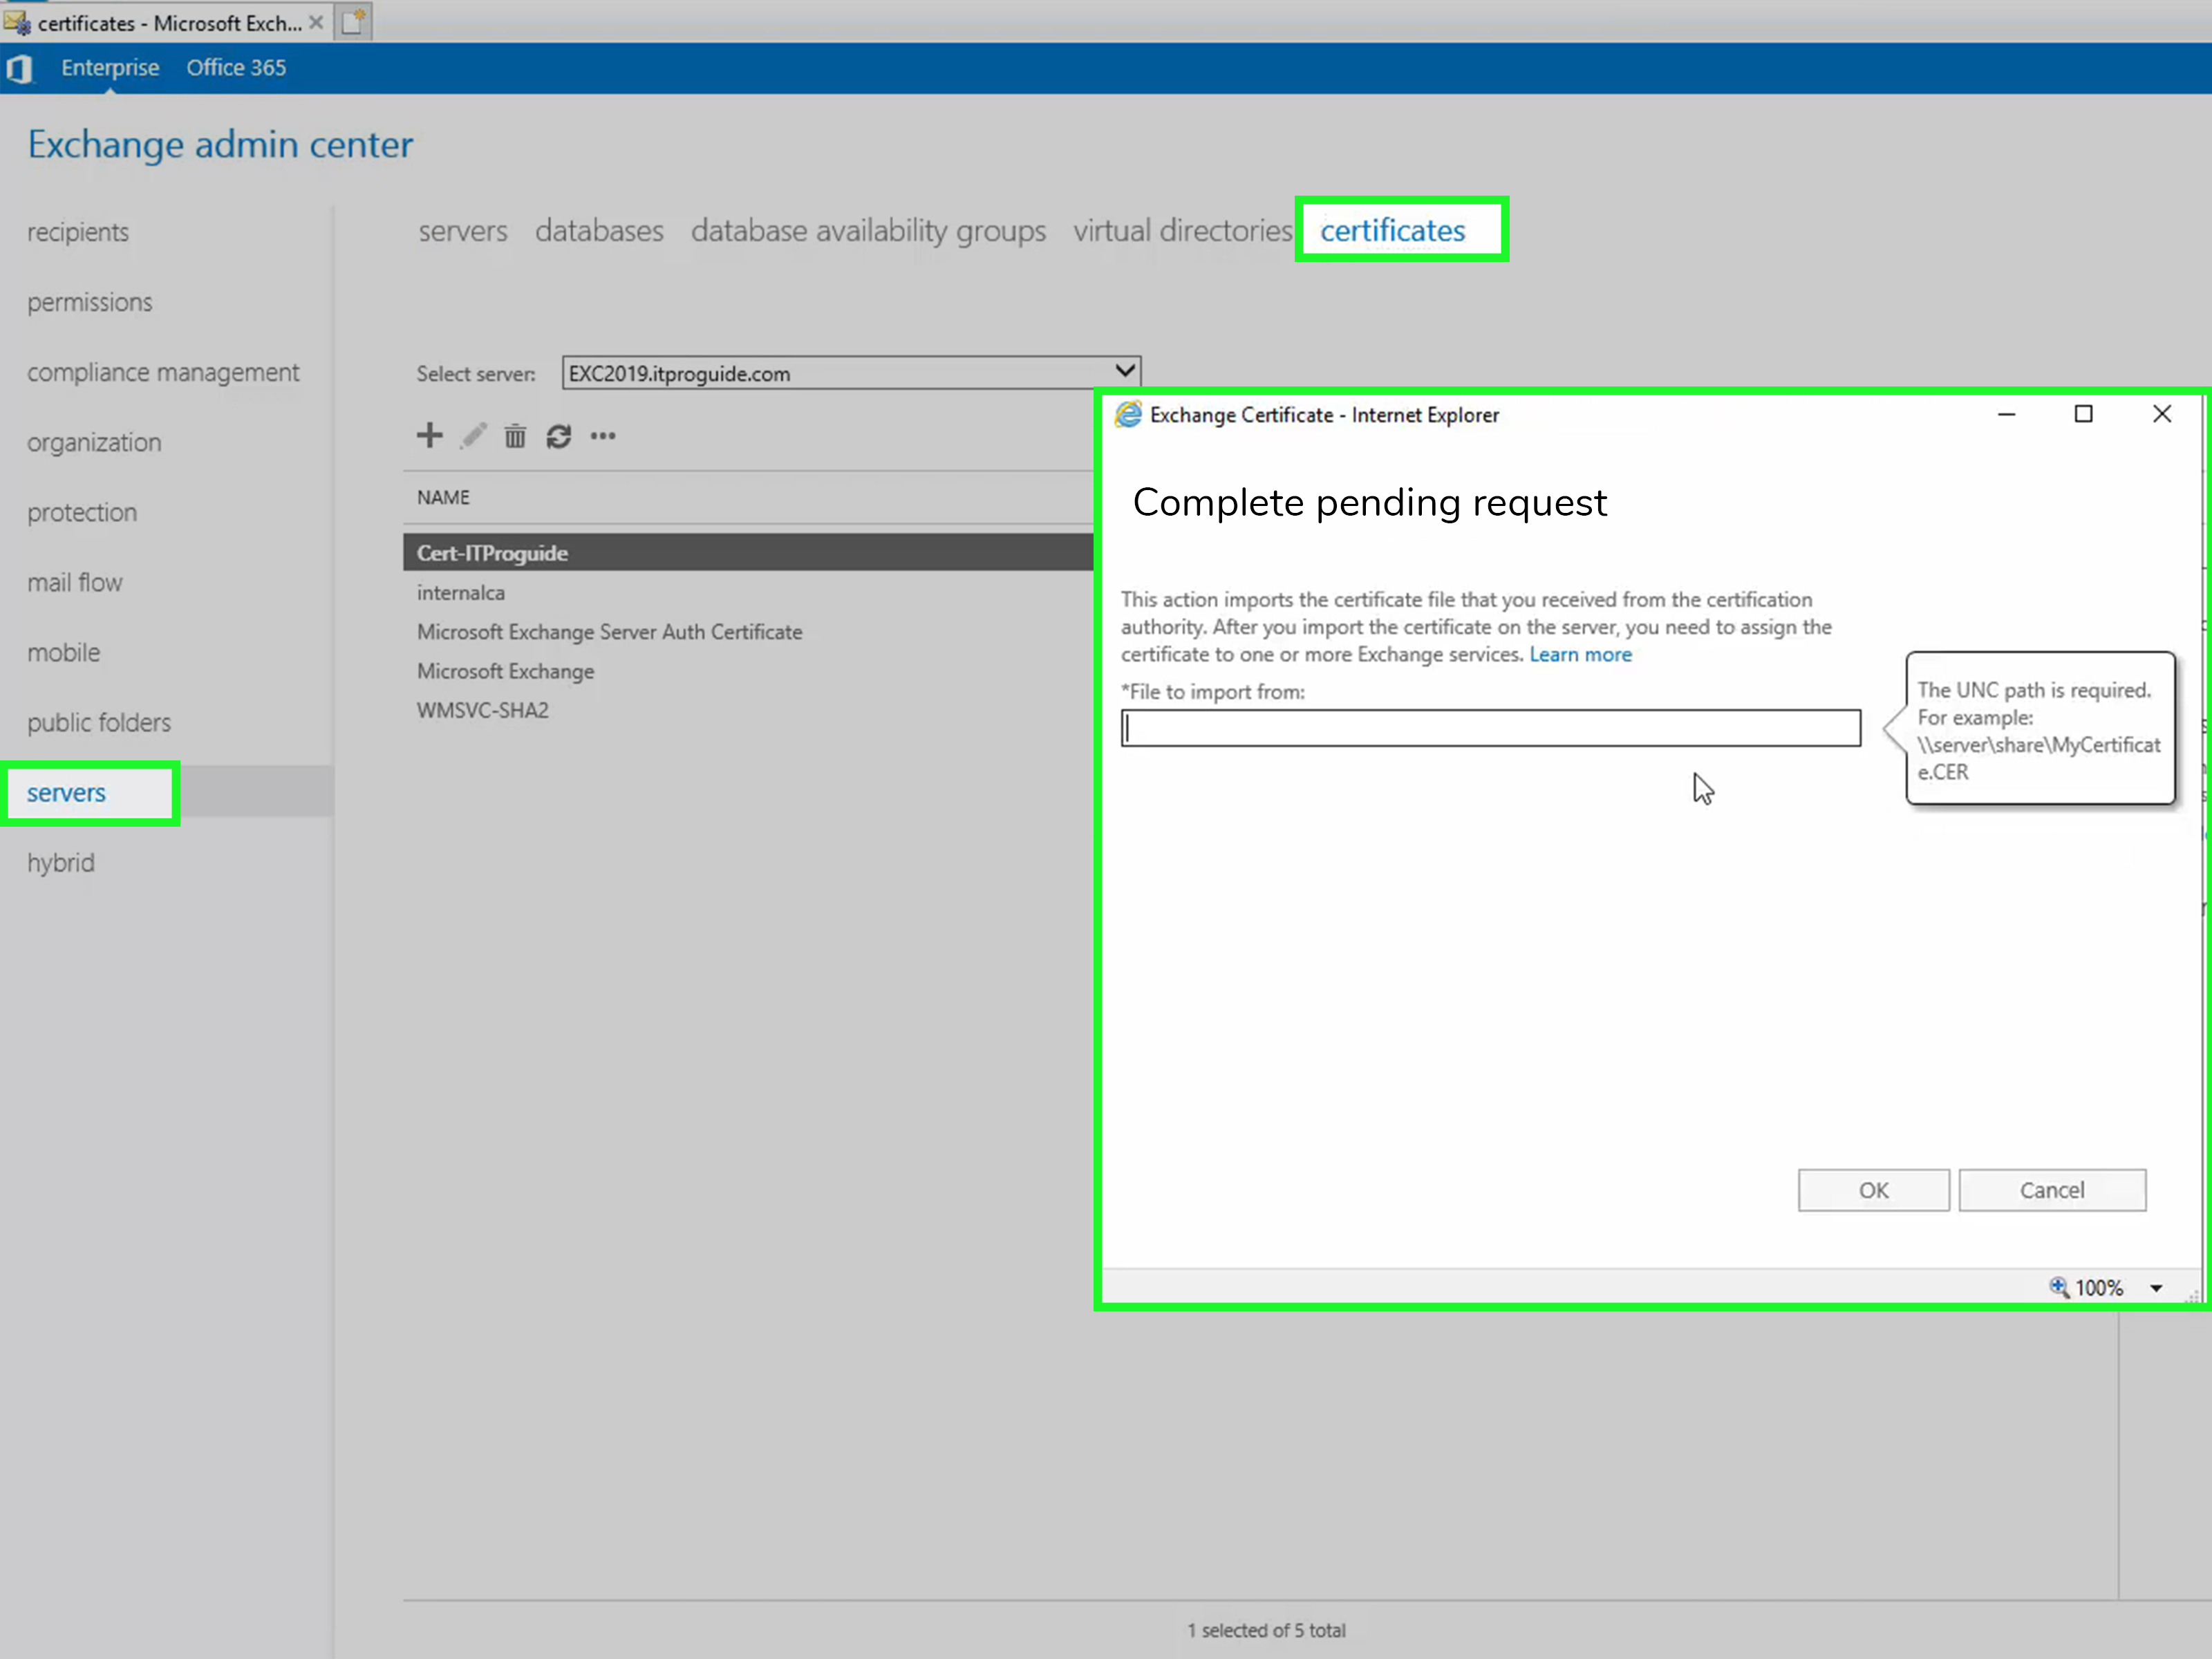Open the protection section
This screenshot has height=1659, width=2212.
82,512
